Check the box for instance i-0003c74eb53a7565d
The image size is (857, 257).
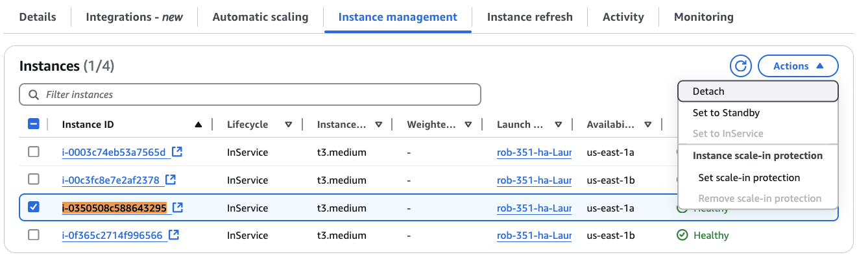point(34,152)
